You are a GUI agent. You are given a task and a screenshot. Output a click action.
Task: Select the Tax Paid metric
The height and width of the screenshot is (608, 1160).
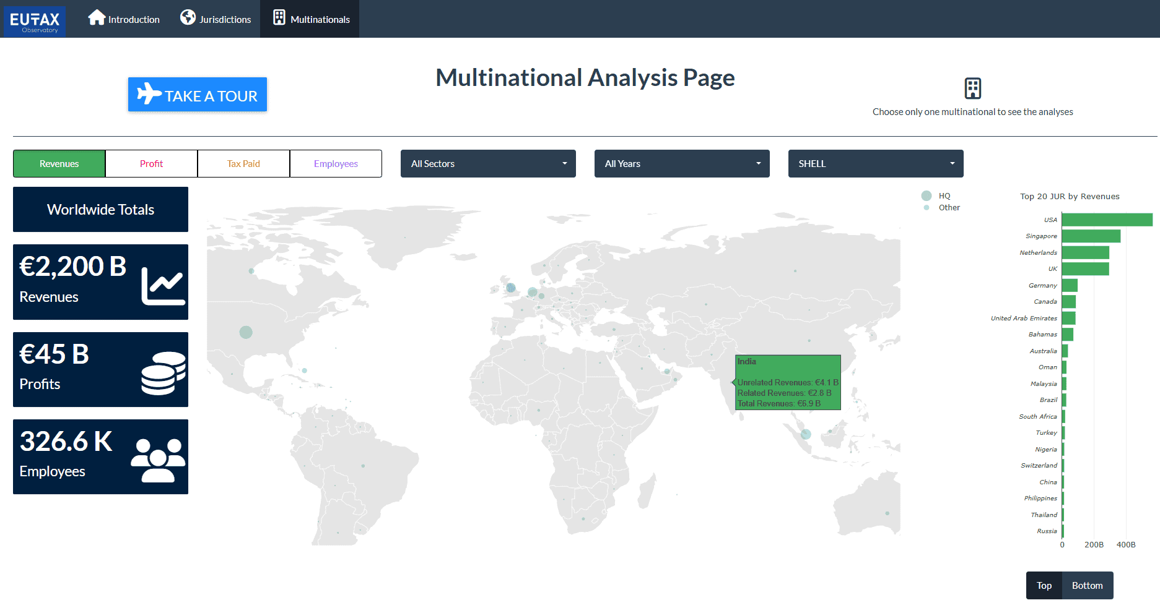click(243, 164)
